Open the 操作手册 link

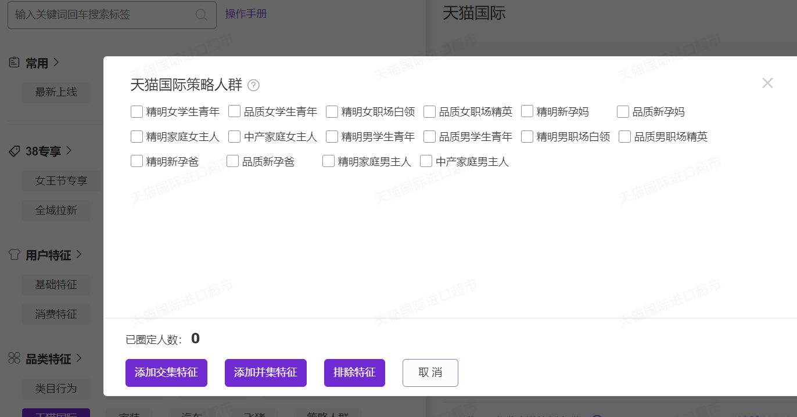pos(246,13)
